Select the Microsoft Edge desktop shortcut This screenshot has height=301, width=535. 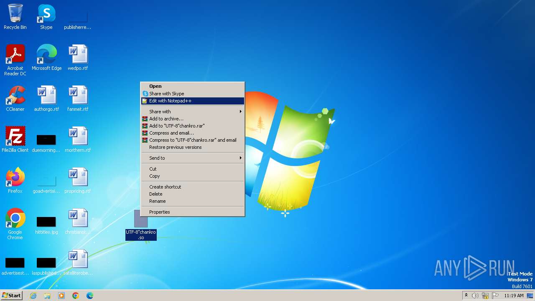46,58
